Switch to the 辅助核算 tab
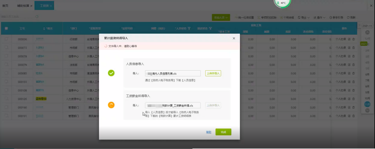This screenshot has height=149, width=375. pos(23,6)
